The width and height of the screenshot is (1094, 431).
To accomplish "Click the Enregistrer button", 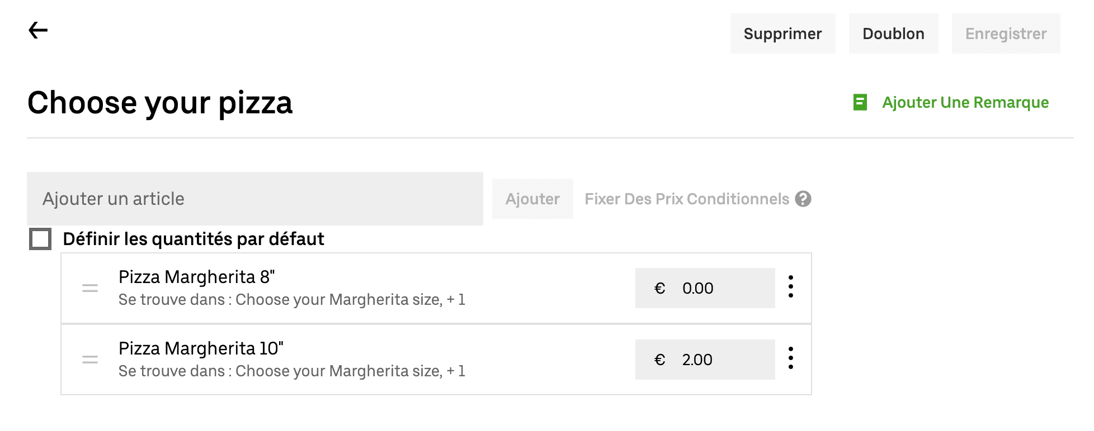I will point(1005,33).
